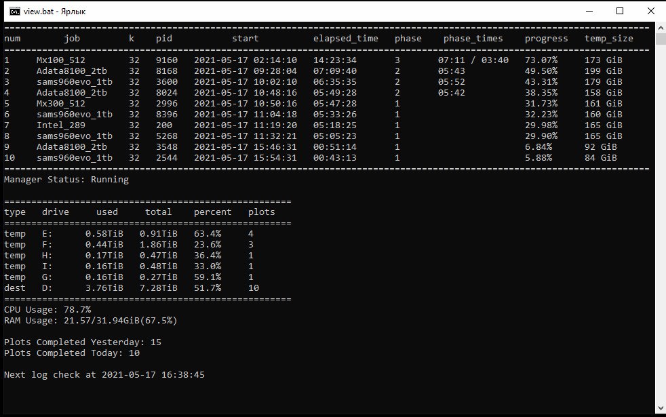Screen dimensions: 666x417
Task: Click 'Plots Completed Yesterday: 15' line
Action: pos(83,342)
